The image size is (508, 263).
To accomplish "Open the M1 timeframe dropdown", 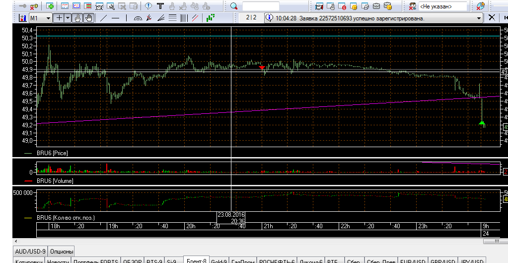I will [41, 18].
